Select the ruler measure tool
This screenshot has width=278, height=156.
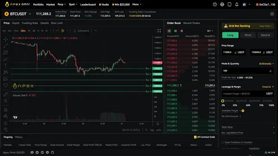(x=6, y=94)
